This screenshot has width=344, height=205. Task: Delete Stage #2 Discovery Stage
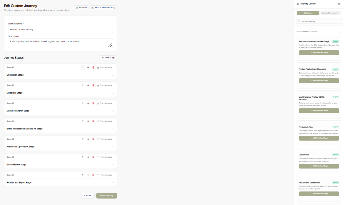[93, 86]
